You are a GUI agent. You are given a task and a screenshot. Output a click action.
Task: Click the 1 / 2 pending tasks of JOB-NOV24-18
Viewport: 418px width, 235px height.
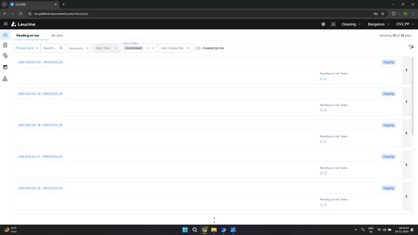click(323, 141)
